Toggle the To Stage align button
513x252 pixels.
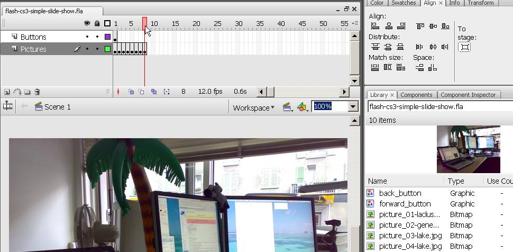click(x=464, y=47)
